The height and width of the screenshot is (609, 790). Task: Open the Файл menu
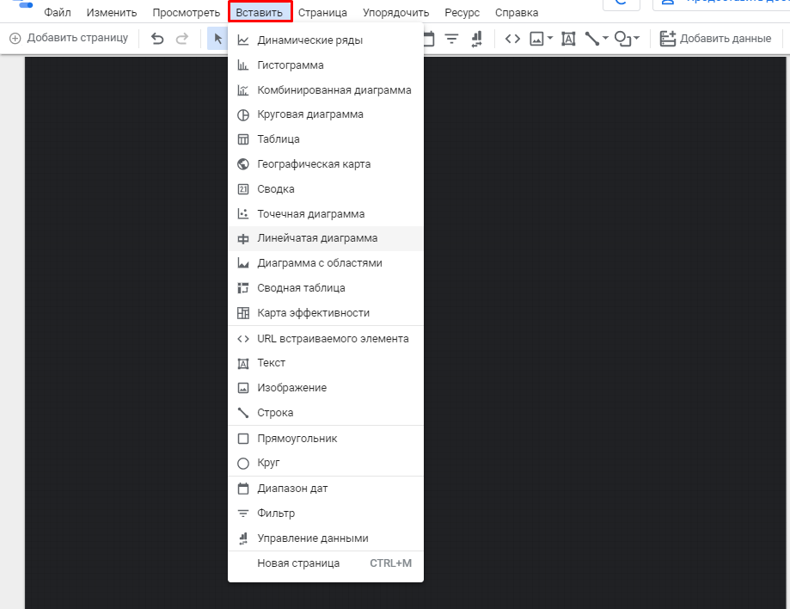coord(58,13)
